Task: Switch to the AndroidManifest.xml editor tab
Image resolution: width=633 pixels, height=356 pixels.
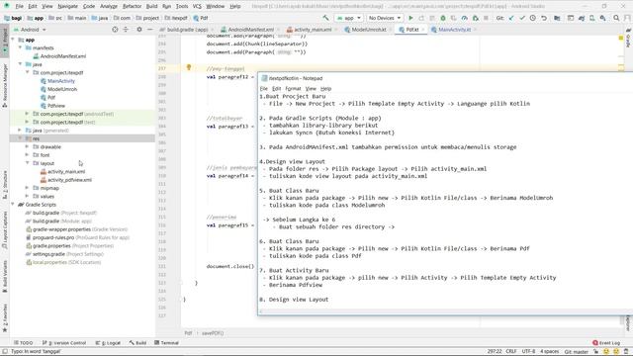Action: [250, 30]
